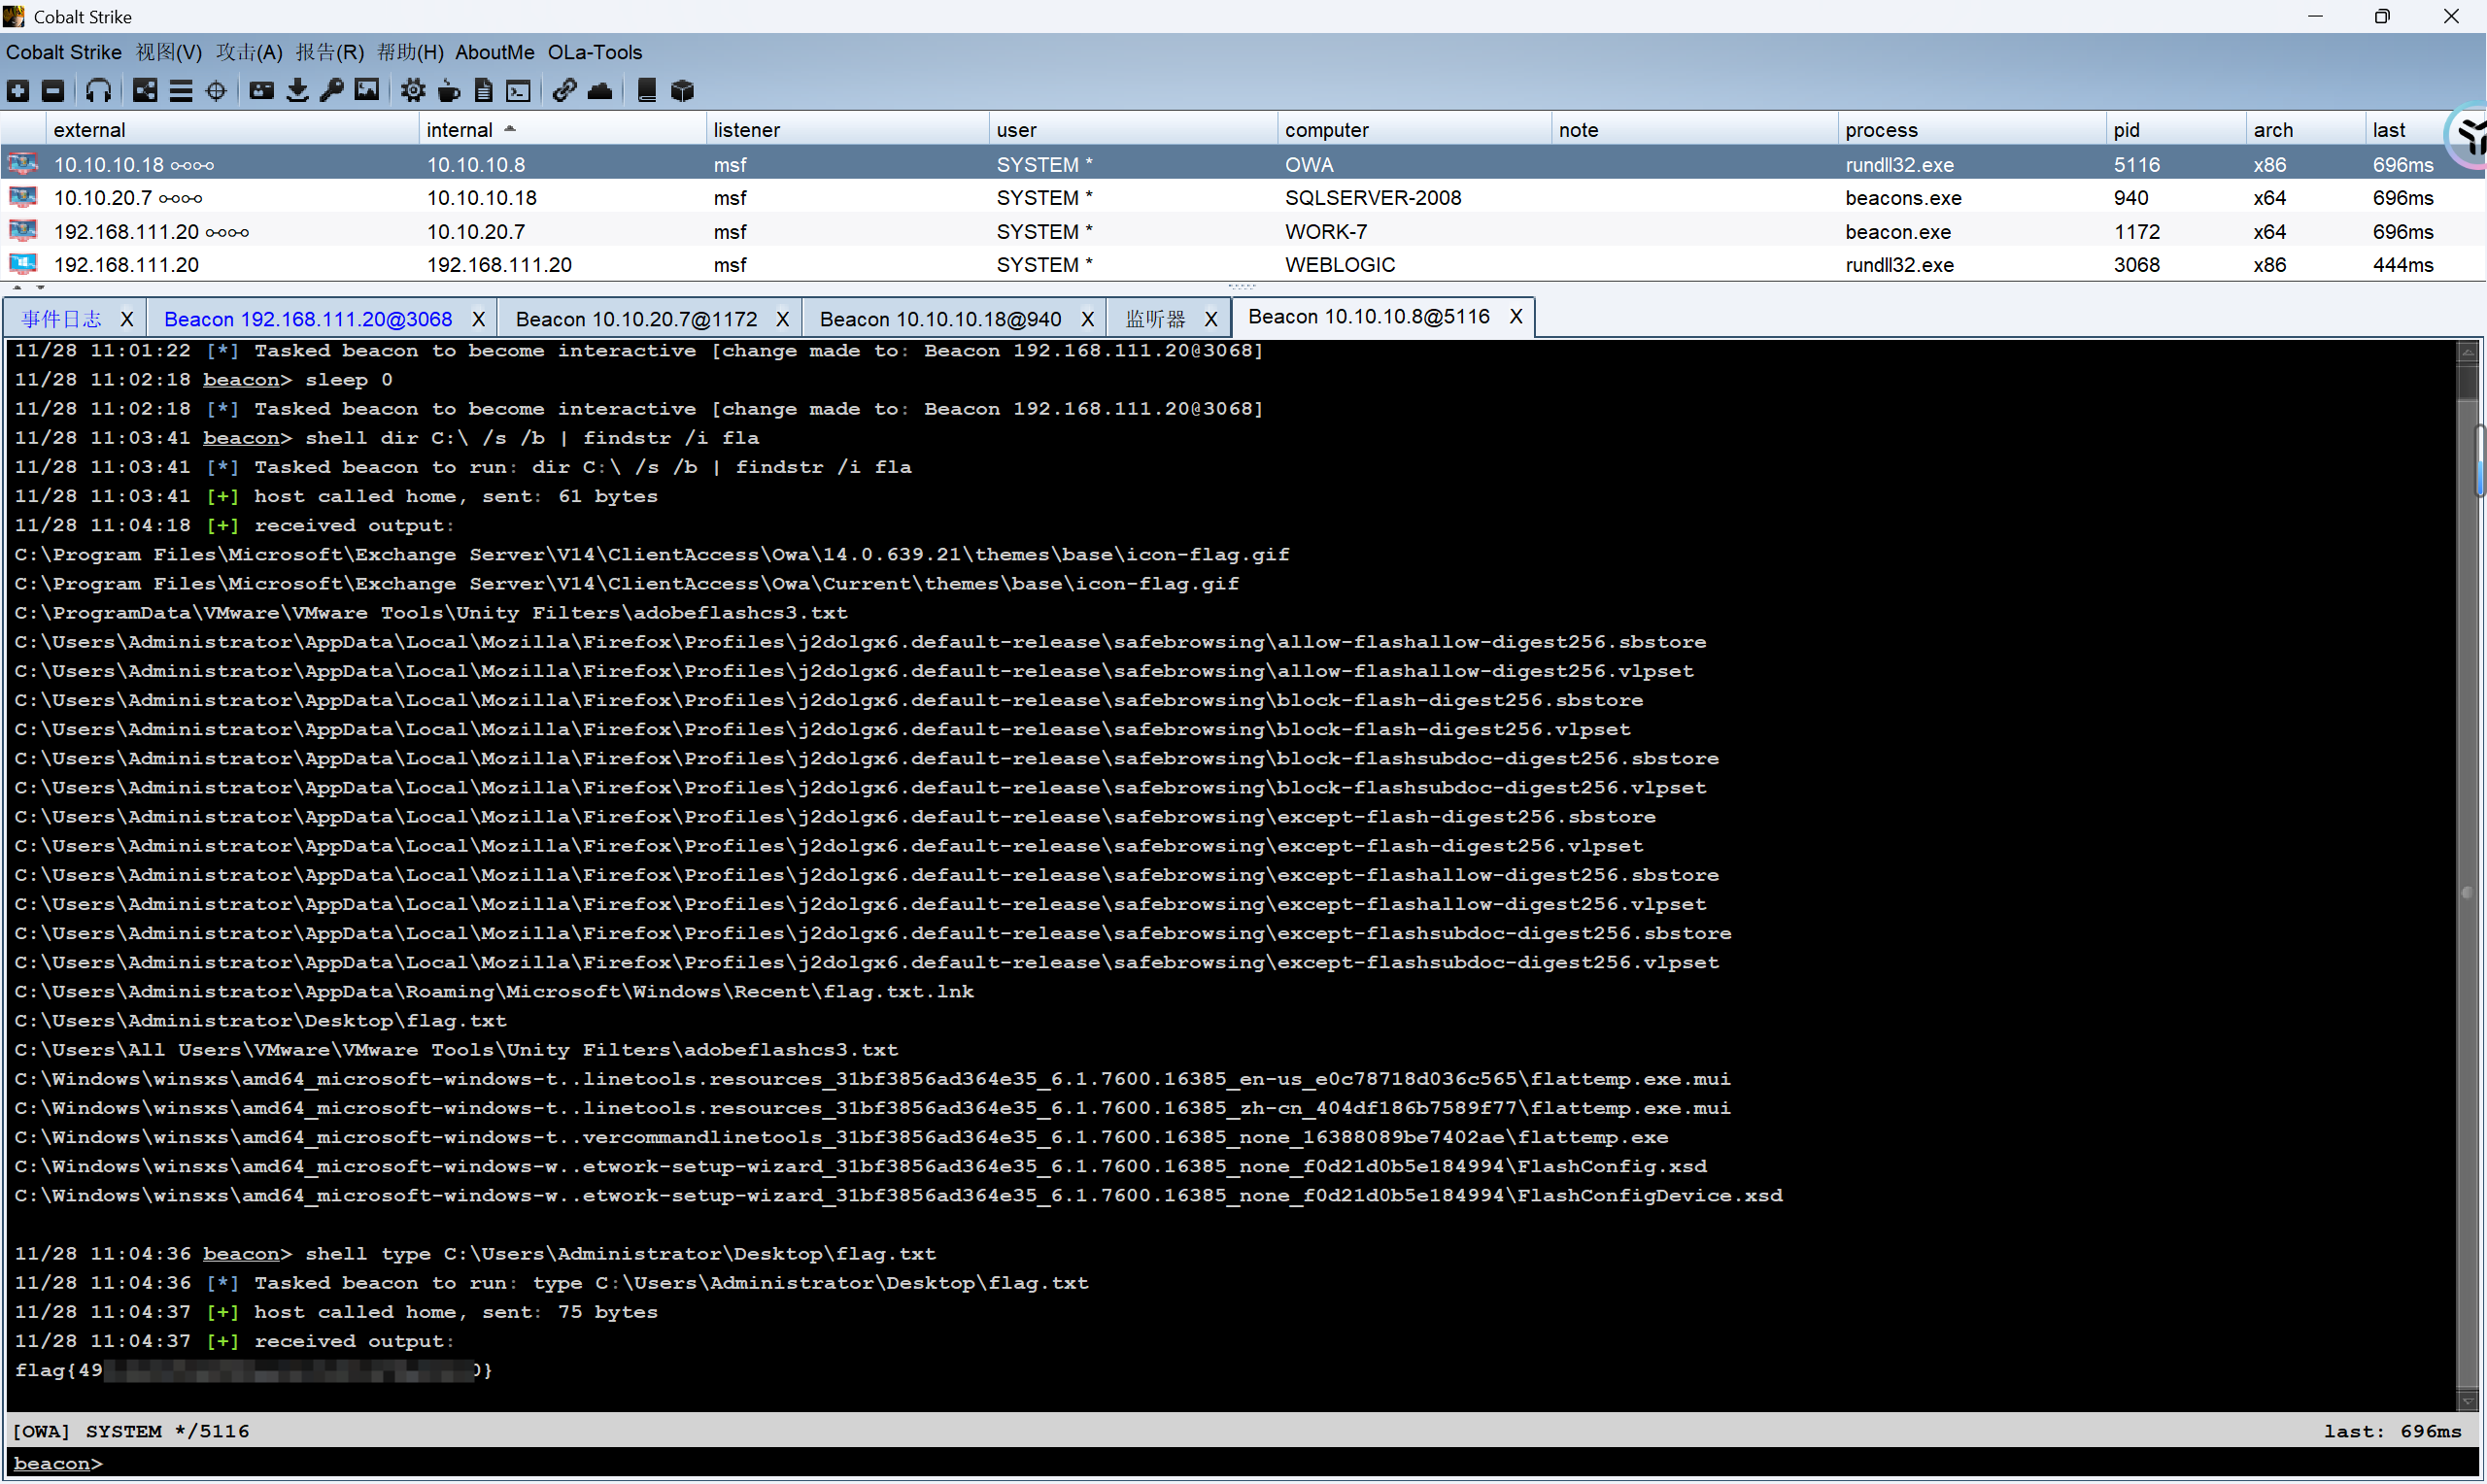Switch to Beacon 10.10.20.7@1172 tab
Image resolution: width=2487 pixels, height=1484 pixels.
(x=636, y=319)
